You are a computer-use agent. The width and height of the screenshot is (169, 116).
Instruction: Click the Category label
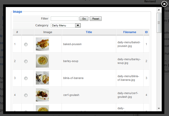click(42, 25)
